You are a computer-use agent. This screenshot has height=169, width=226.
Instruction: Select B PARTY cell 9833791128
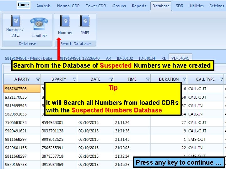click(59, 131)
